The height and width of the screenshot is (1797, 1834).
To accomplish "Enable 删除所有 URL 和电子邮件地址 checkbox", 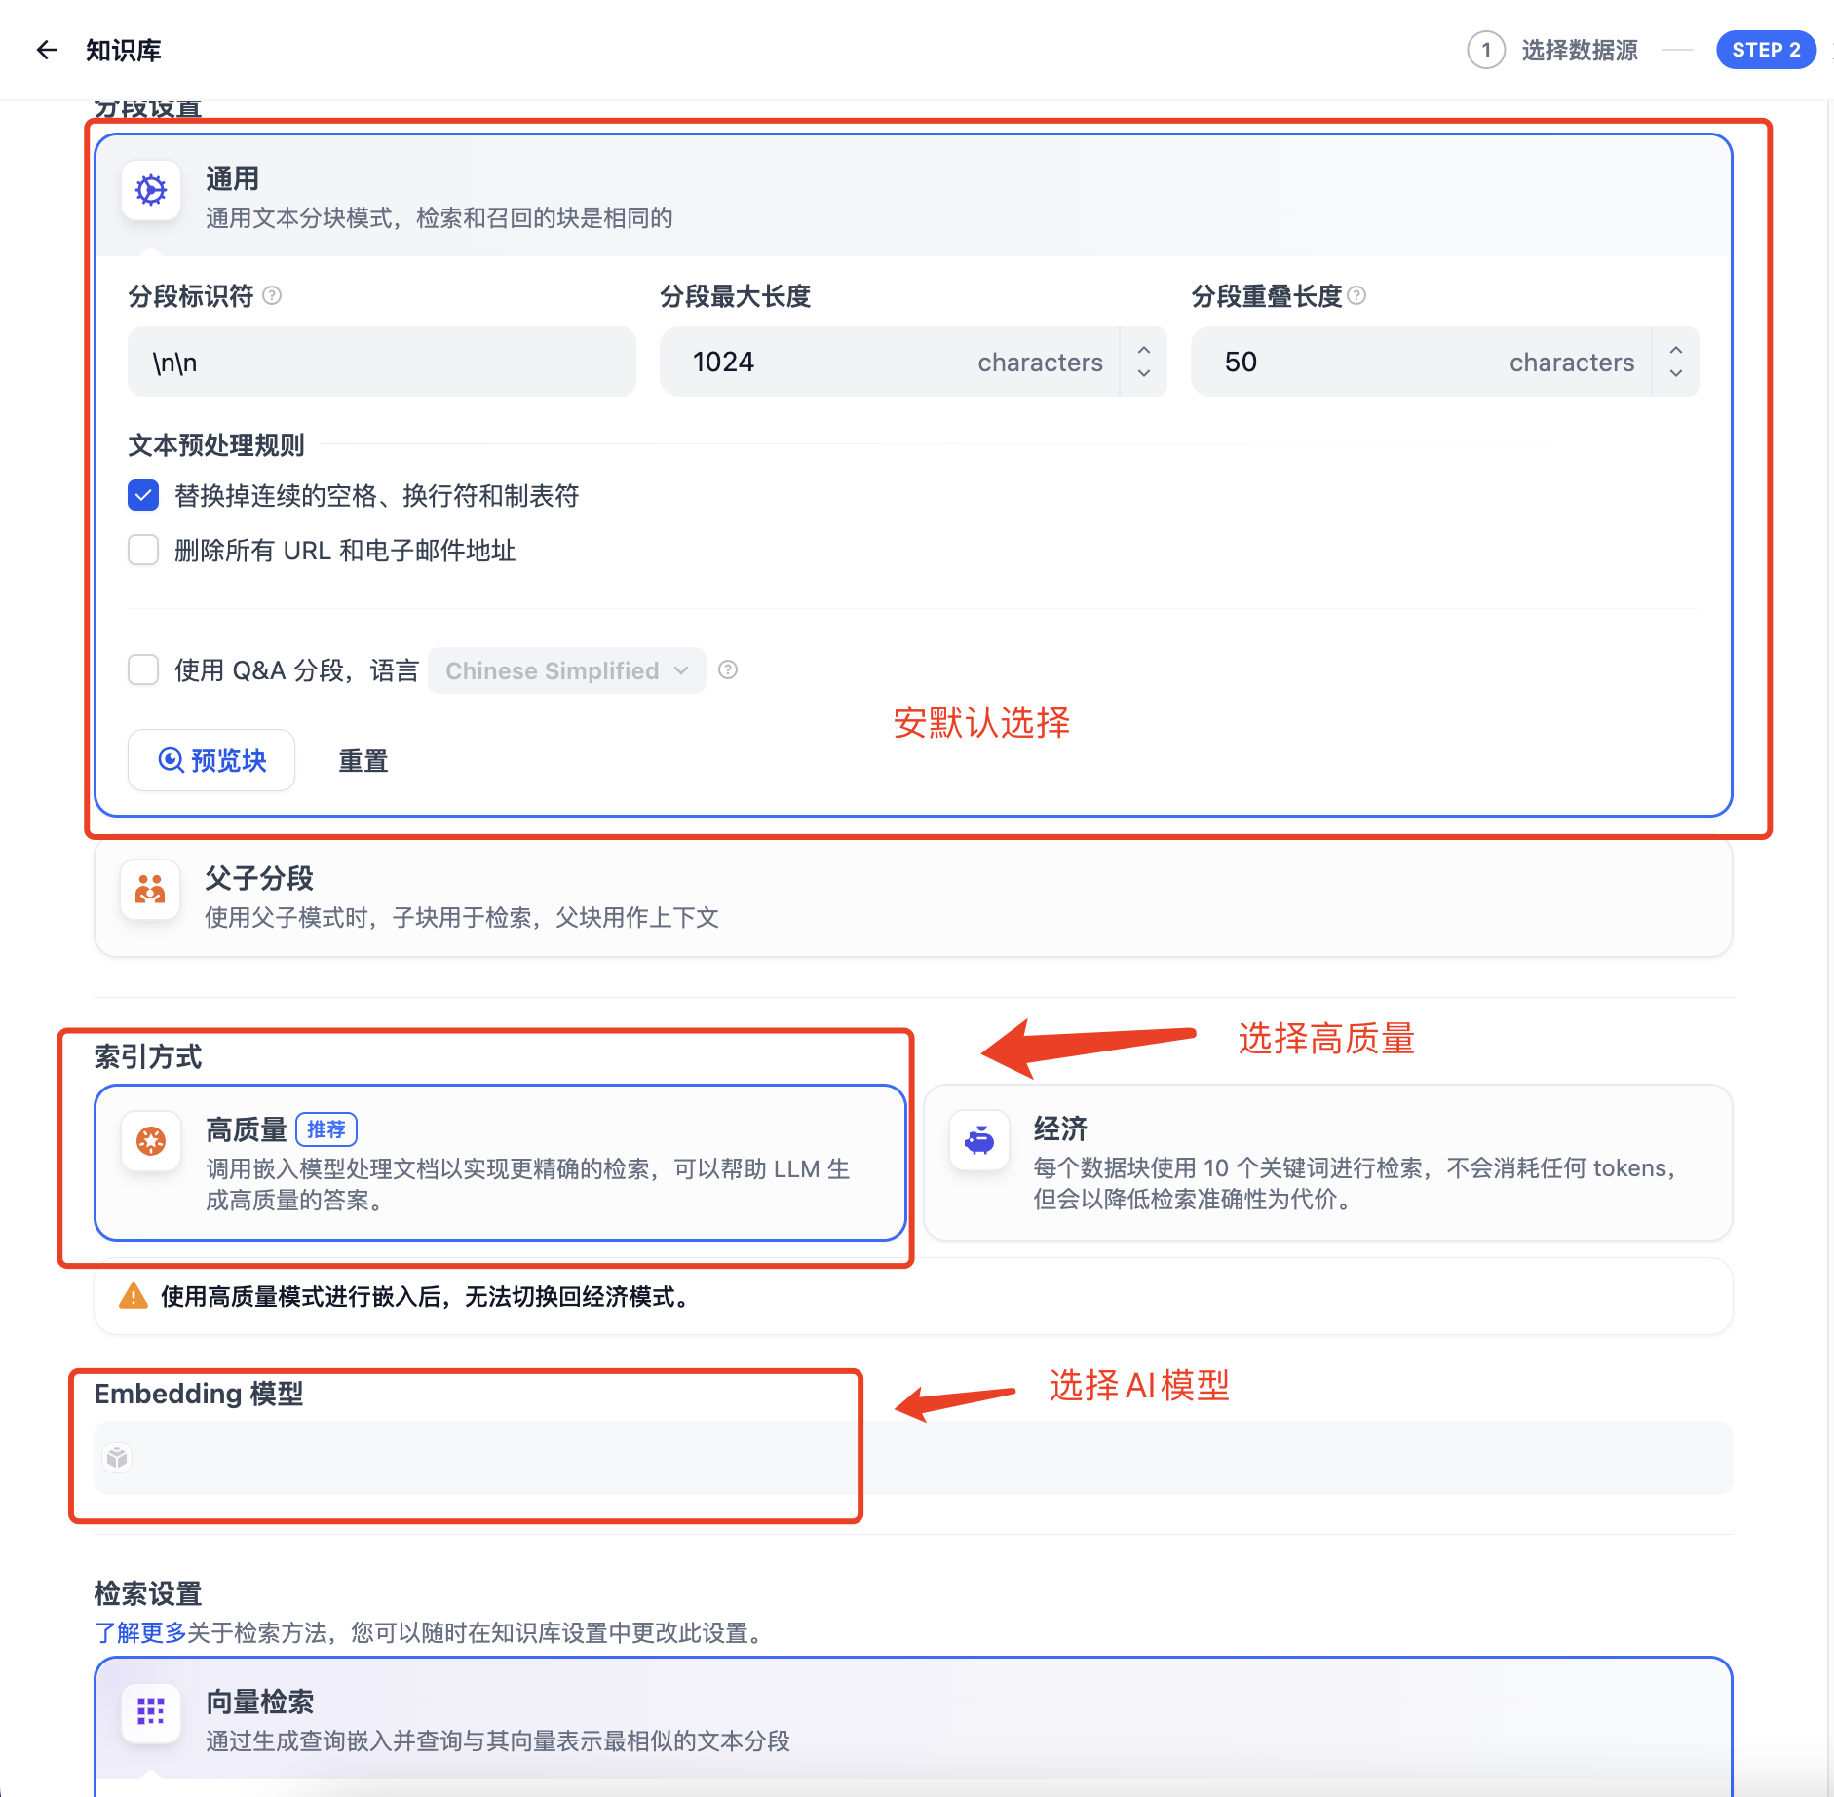I will (x=143, y=551).
